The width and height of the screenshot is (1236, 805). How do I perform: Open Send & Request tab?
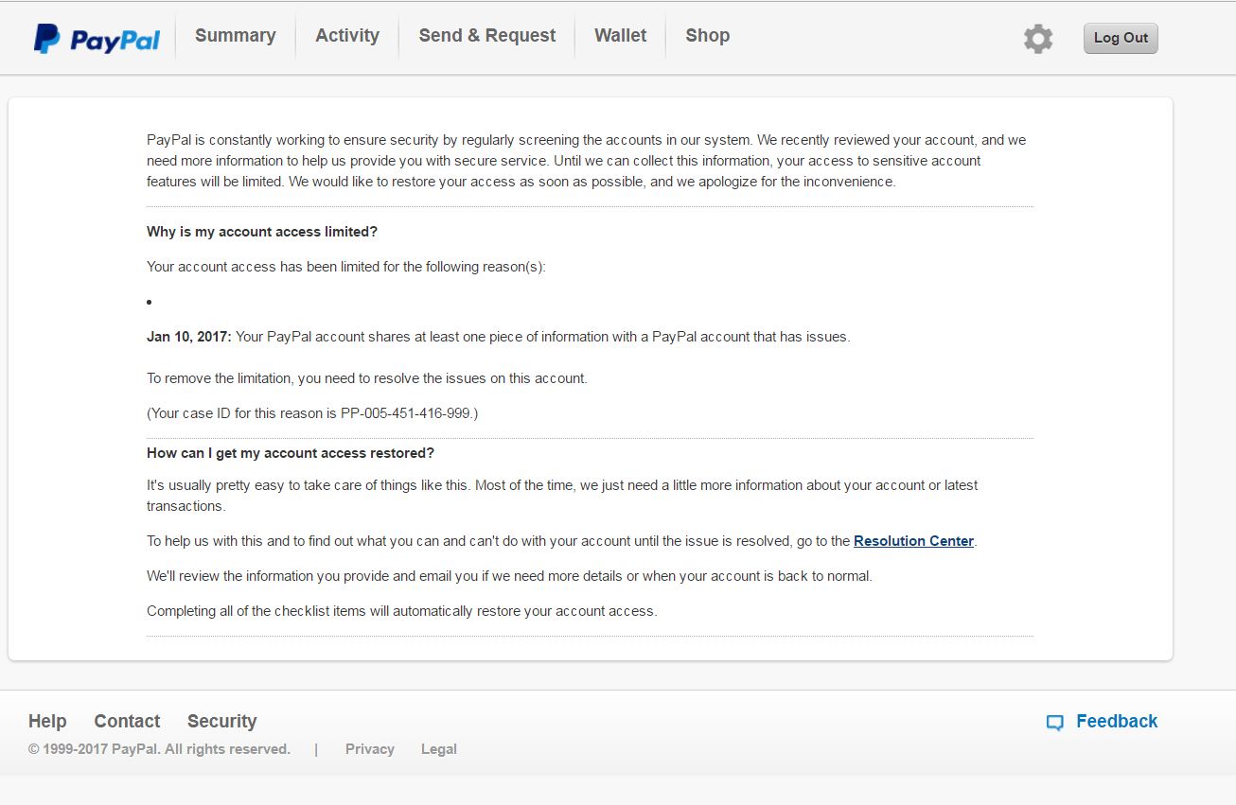click(487, 36)
